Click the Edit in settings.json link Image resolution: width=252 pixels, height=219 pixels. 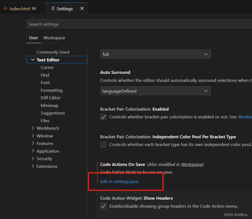119,181
